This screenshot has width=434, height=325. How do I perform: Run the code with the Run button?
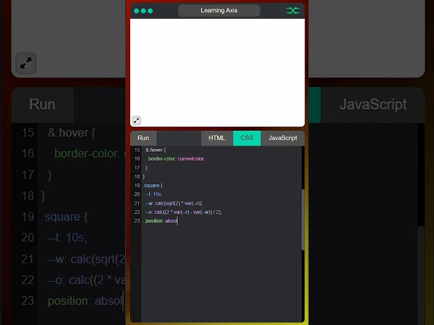[x=143, y=138]
